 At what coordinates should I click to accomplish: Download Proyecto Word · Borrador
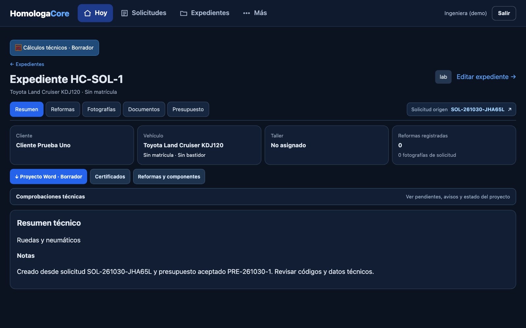(x=48, y=176)
